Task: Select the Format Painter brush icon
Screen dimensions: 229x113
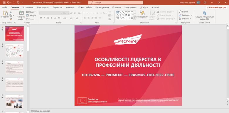Action: point(11,19)
